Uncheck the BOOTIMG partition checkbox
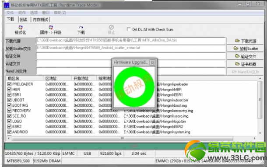Image resolution: width=267 pixels, height=167 pixels. (x=9, y=105)
